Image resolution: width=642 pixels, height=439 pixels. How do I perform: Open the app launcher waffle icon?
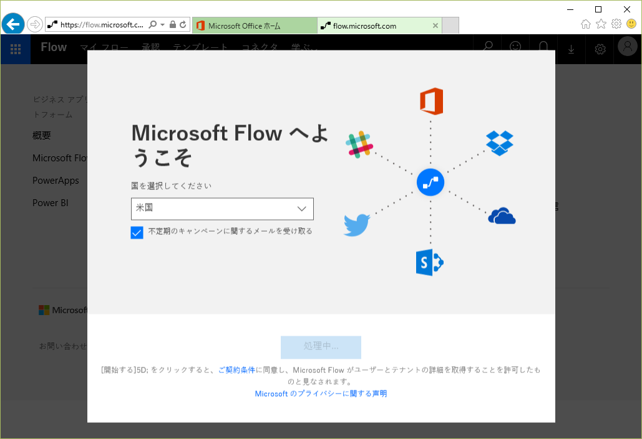pos(16,49)
